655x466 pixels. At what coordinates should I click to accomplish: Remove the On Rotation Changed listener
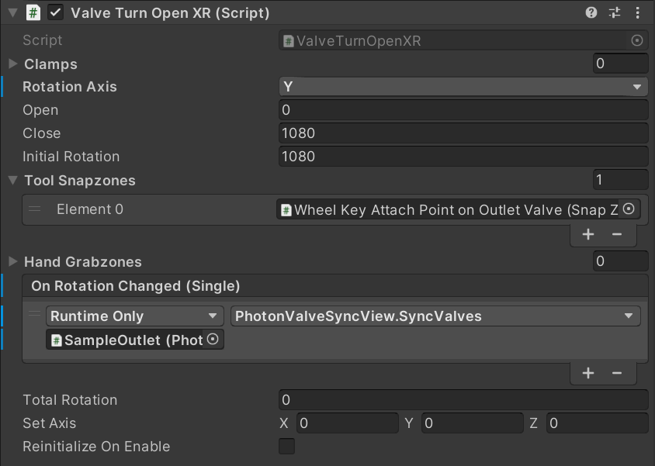click(617, 373)
